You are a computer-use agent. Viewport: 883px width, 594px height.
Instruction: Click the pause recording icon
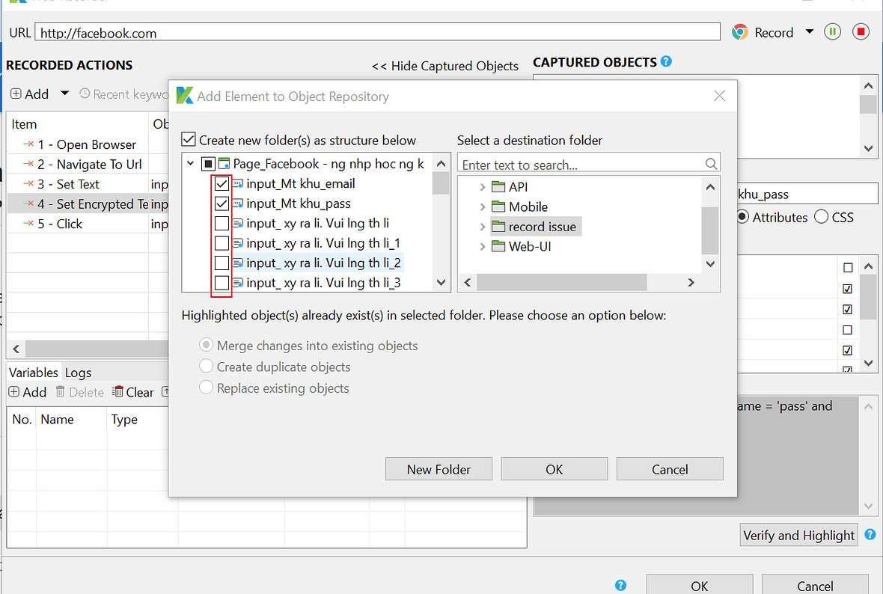coord(832,32)
